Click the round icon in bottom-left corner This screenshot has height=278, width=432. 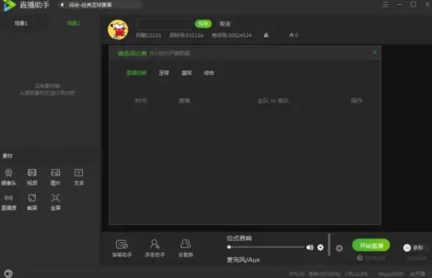coord(9,273)
